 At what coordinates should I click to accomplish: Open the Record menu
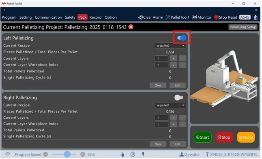96,17
